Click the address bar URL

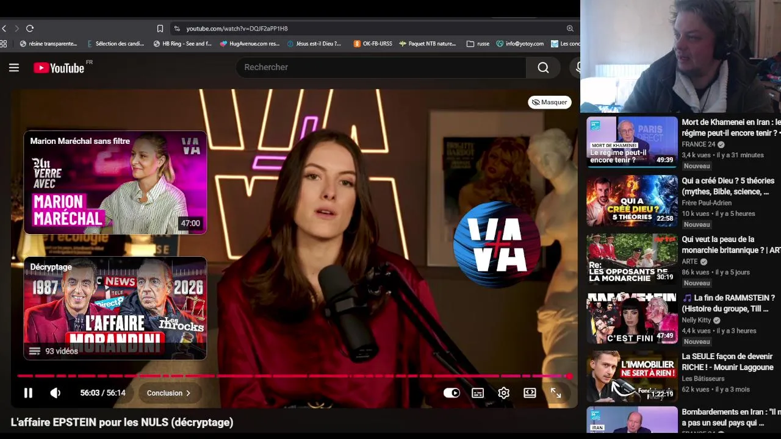click(x=237, y=29)
